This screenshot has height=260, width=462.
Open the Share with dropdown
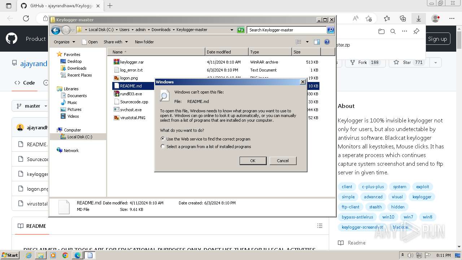coord(115,42)
